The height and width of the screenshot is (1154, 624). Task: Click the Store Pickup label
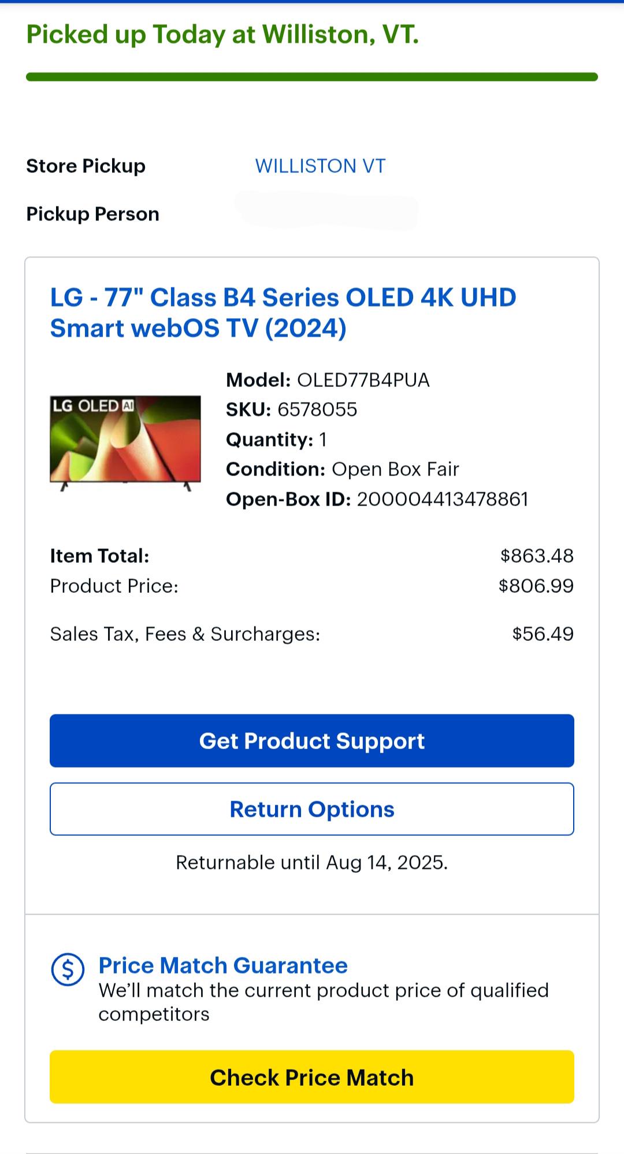coord(86,166)
